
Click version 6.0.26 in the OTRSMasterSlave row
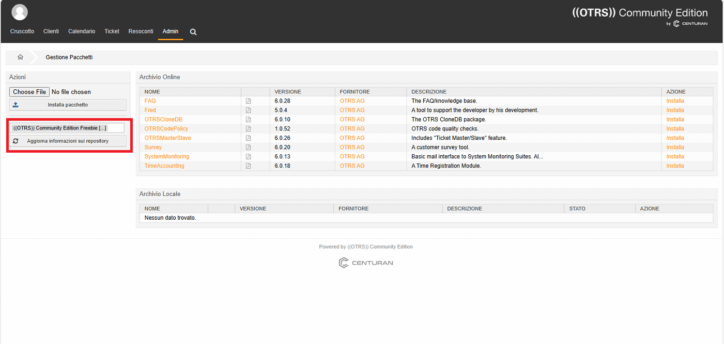click(283, 138)
